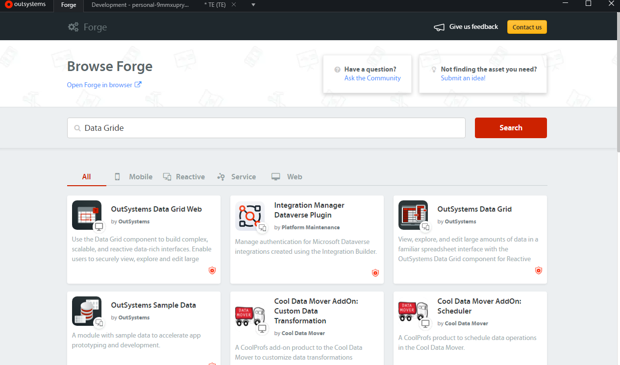
Task: Switch to the All results tab
Action: [86, 176]
